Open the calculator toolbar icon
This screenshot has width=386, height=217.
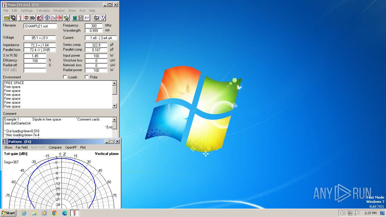tap(74, 18)
